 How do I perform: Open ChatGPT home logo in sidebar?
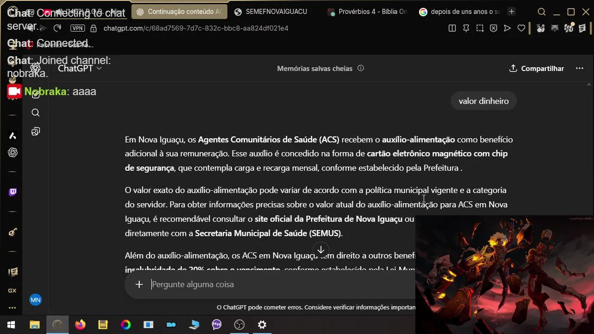coord(36,68)
